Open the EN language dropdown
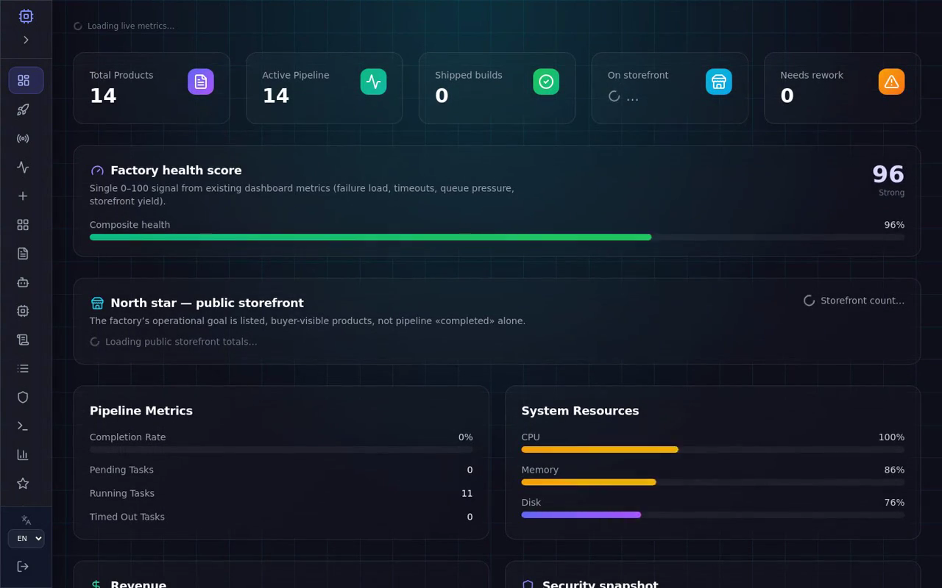942x588 pixels. [x=26, y=539]
